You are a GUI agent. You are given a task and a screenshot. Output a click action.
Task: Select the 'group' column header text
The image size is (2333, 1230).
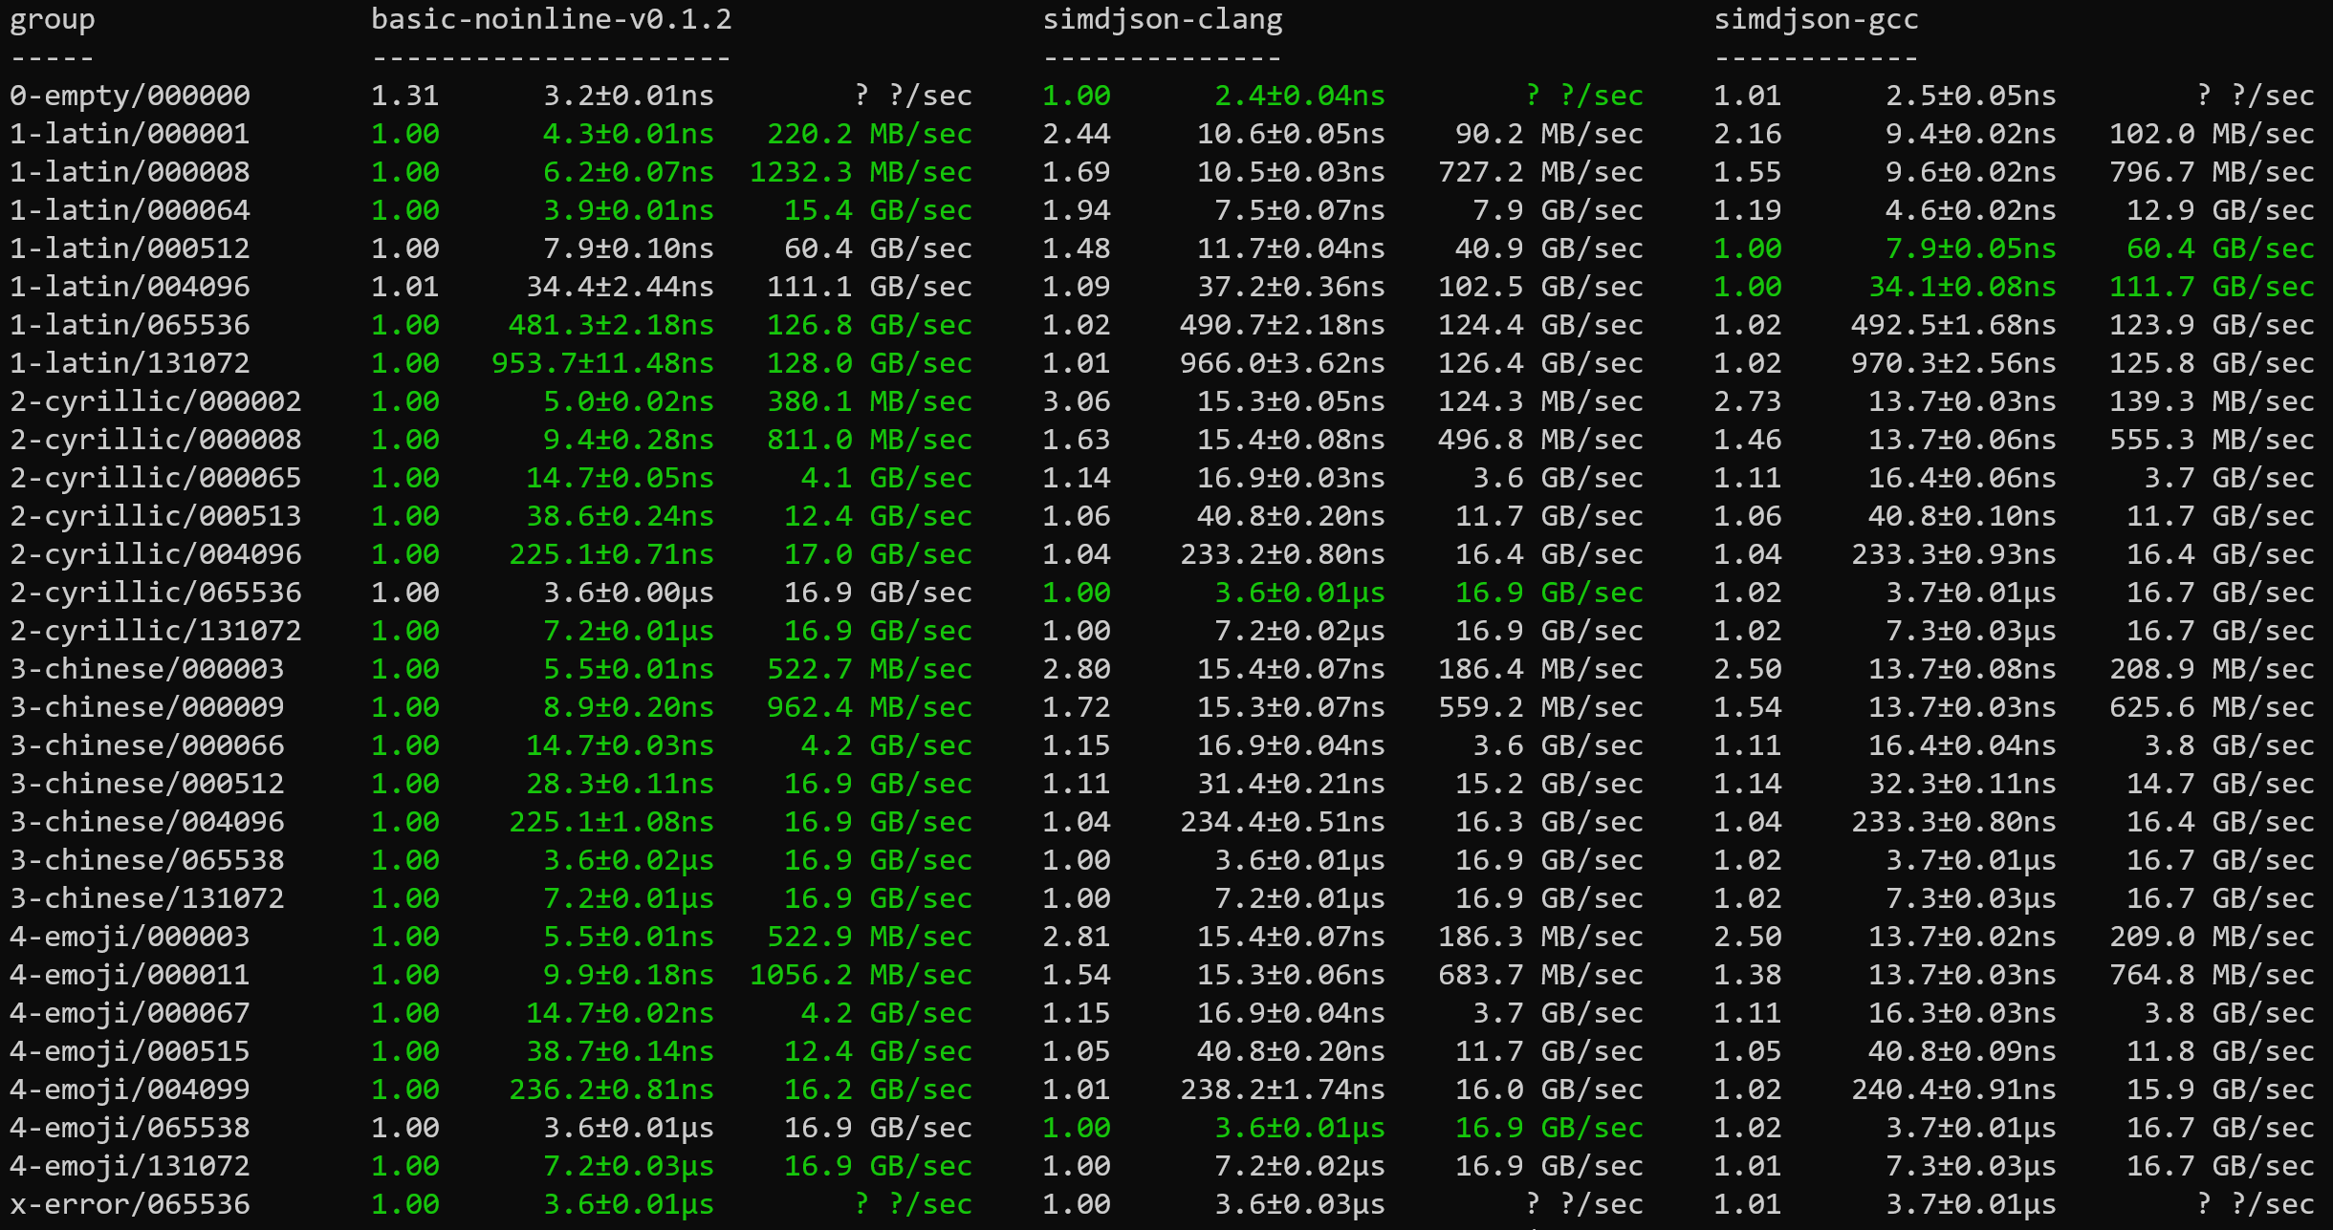click(x=53, y=20)
